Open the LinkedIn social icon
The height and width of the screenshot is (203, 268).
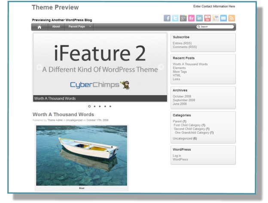tap(199, 18)
